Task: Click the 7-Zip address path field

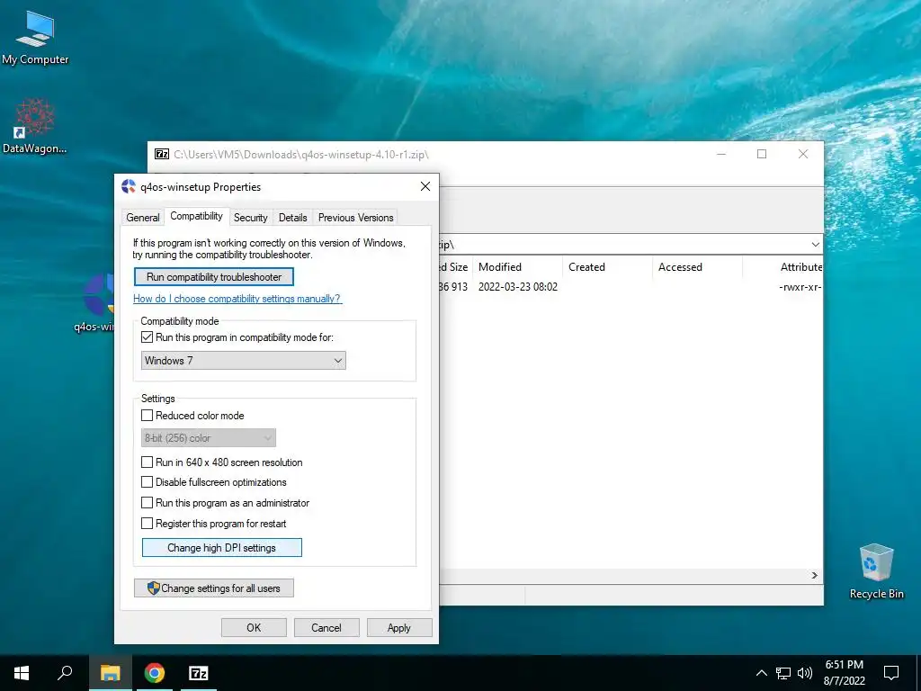Action: (622, 245)
